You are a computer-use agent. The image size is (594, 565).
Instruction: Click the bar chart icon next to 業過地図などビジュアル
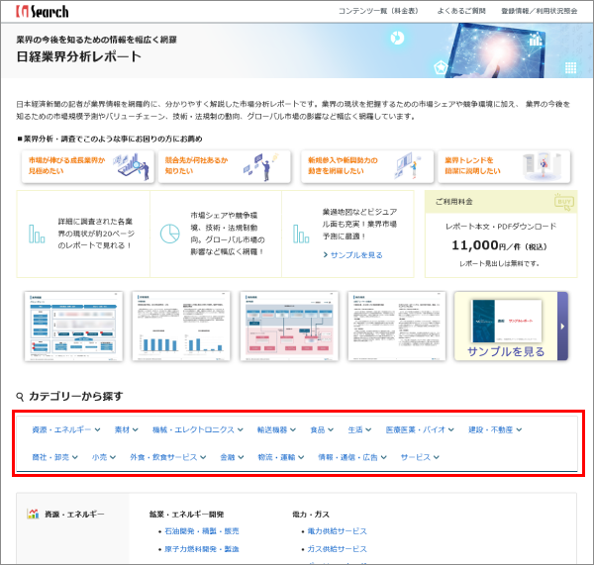click(x=301, y=234)
